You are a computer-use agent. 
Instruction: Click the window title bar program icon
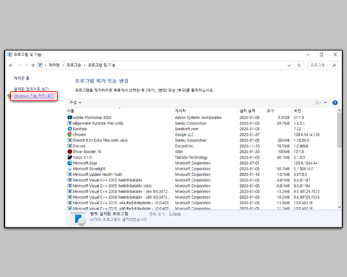click(10, 55)
